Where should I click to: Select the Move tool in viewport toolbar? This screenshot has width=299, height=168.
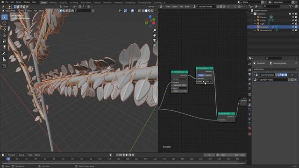pos(4,29)
